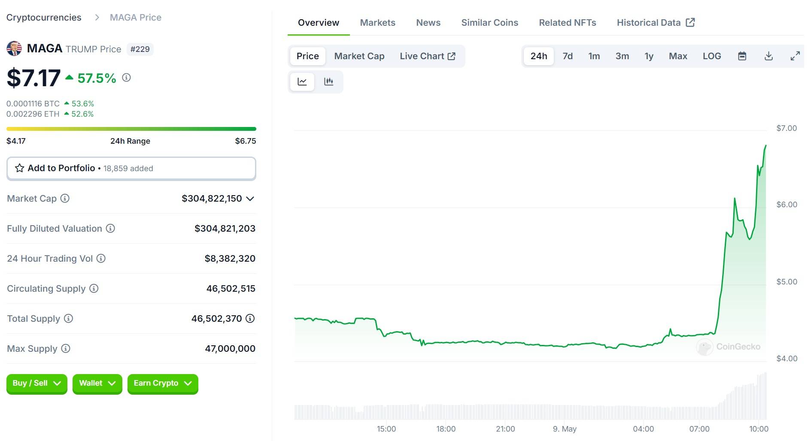Open Live Chart external link

click(428, 56)
